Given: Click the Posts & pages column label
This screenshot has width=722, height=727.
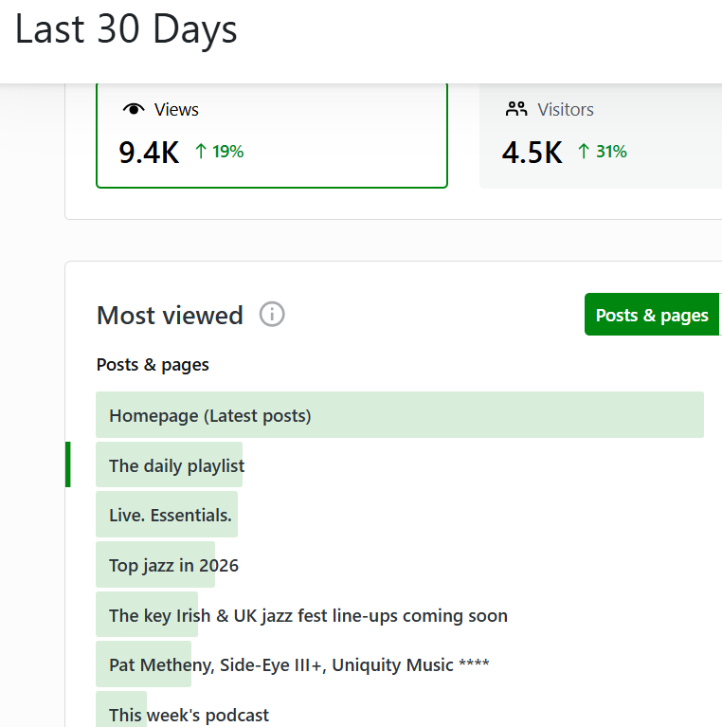Looking at the screenshot, I should [153, 365].
